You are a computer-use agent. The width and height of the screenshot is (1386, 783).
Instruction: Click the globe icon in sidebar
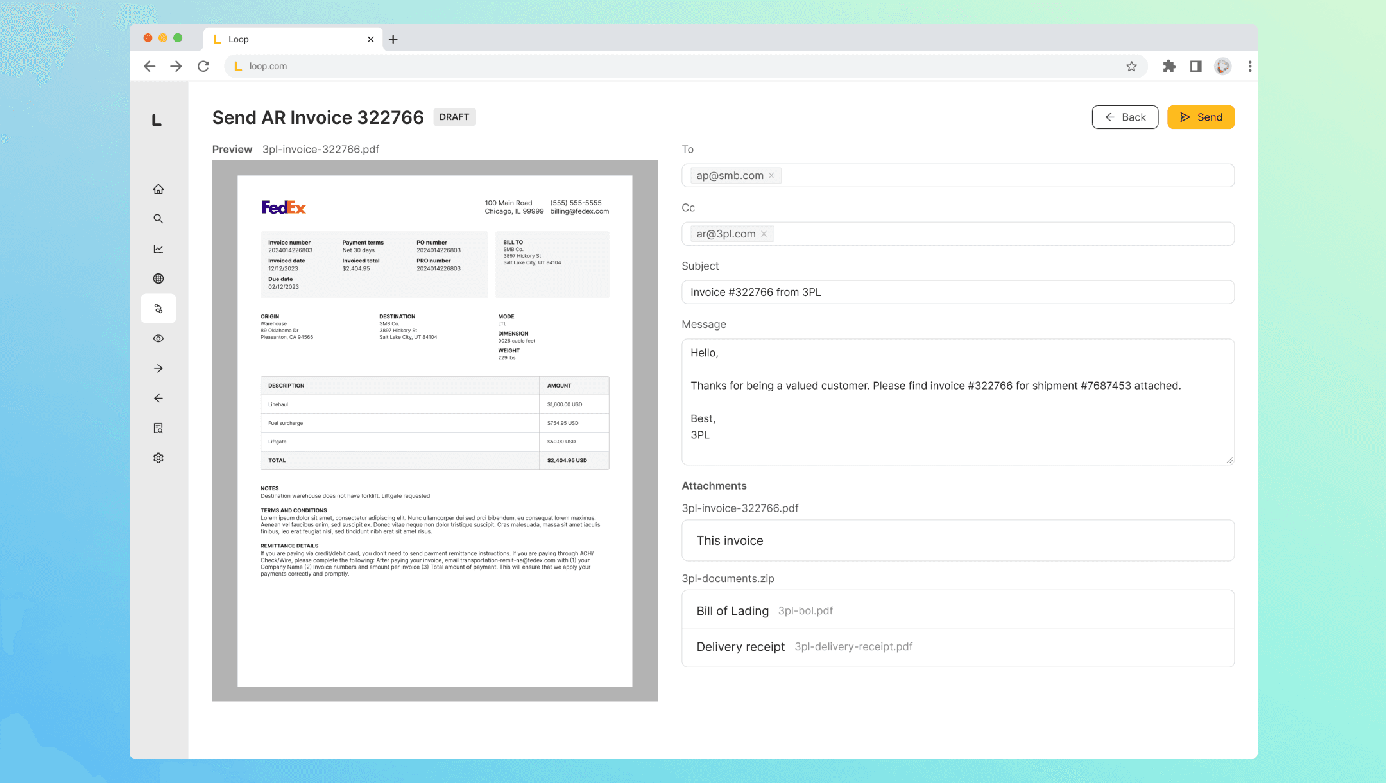click(158, 279)
